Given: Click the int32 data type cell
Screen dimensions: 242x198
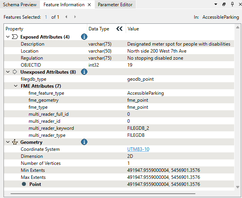Looking at the screenshot, I should pos(94,65).
